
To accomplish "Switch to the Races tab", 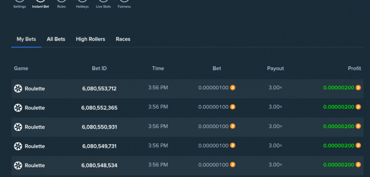I will point(123,39).
